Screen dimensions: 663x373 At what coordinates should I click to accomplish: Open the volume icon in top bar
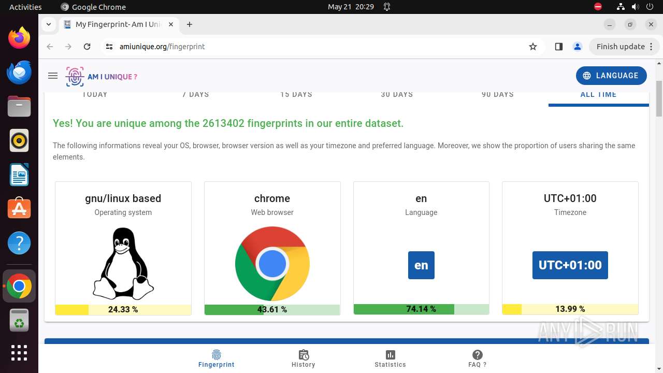tap(635, 7)
